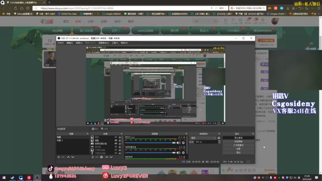
Task: Open source properties gear in Sources toolbar
Action: [x=101, y=157]
